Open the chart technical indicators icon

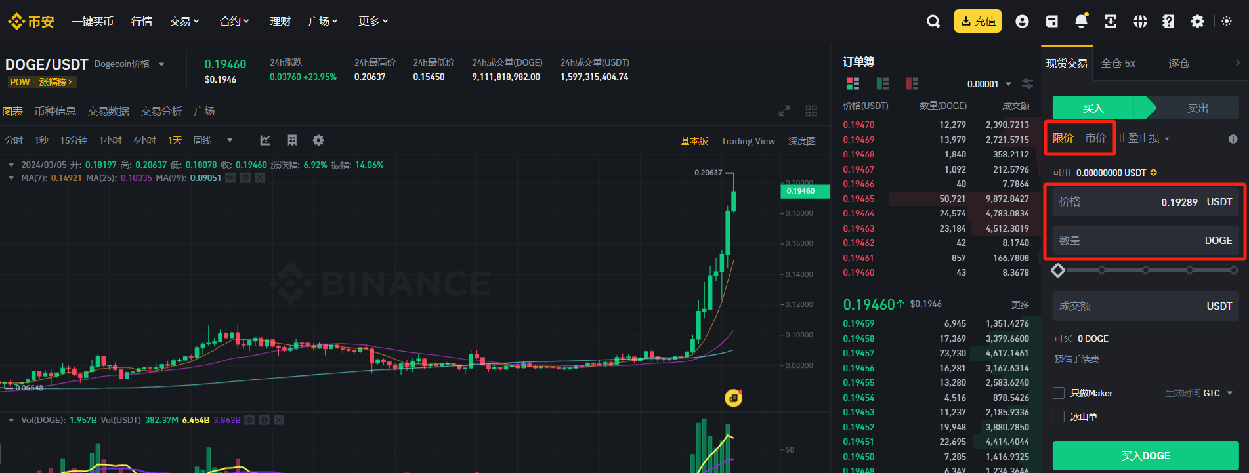[x=265, y=140]
